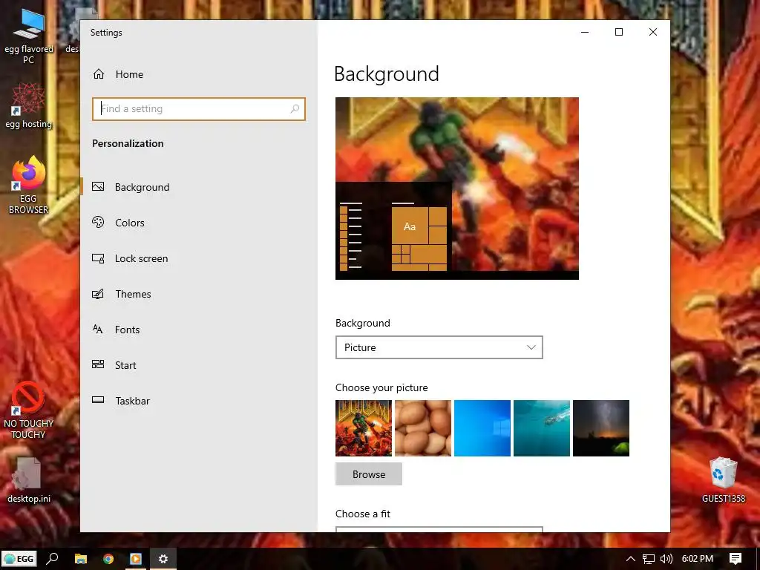
Task: Minimize the Settings window
Action: (x=585, y=32)
